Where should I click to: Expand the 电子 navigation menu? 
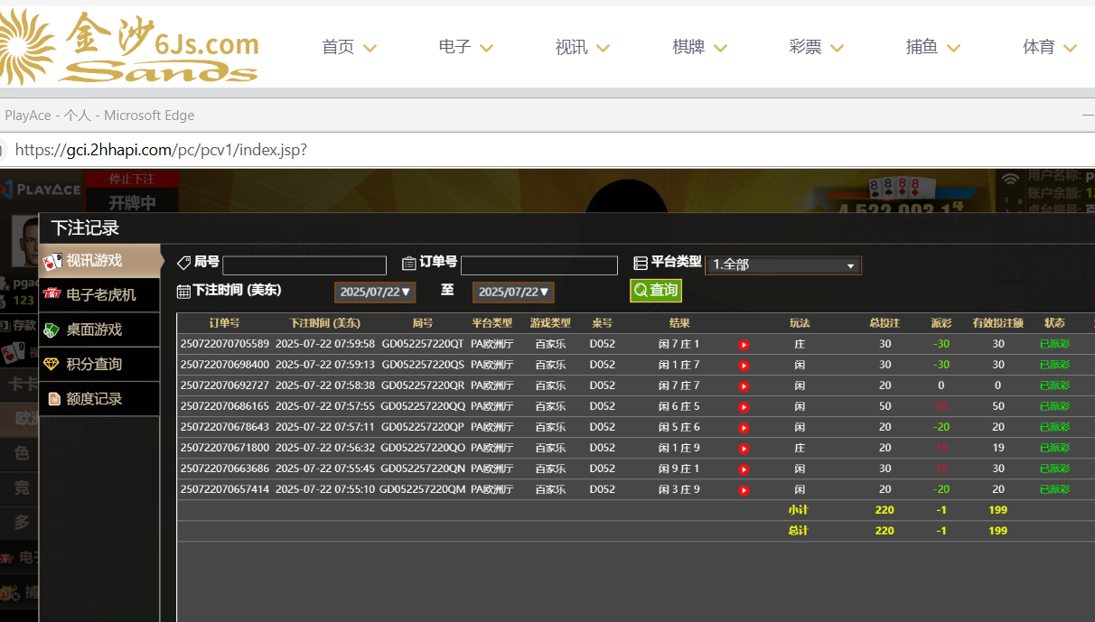465,47
